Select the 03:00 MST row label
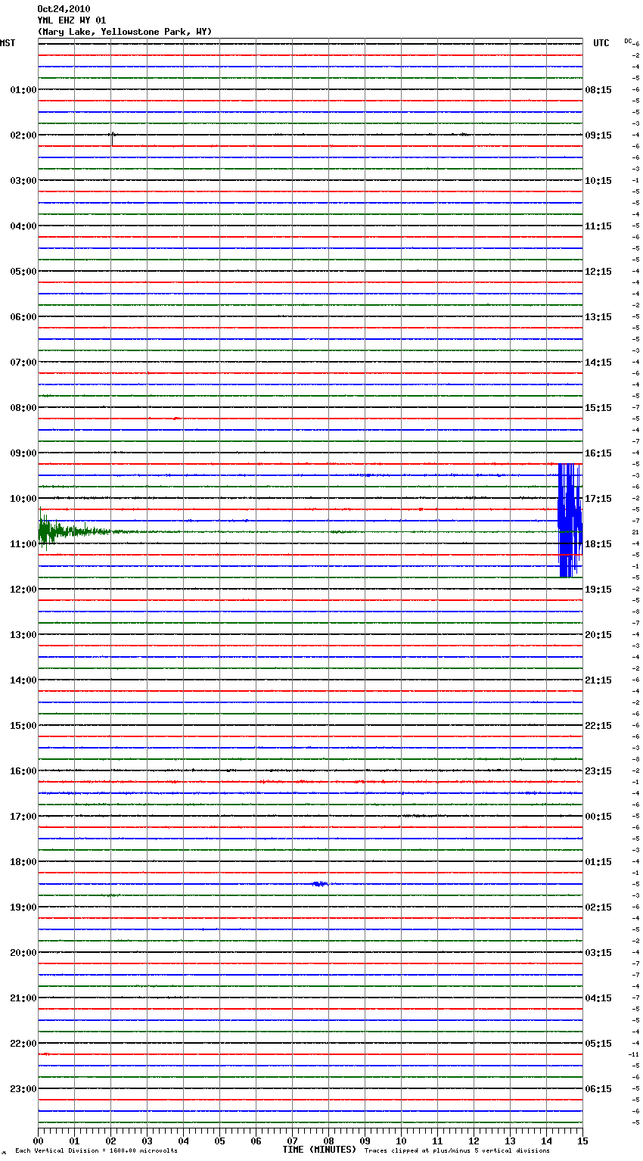Viewport: 643px width, 1161px height. 23,181
